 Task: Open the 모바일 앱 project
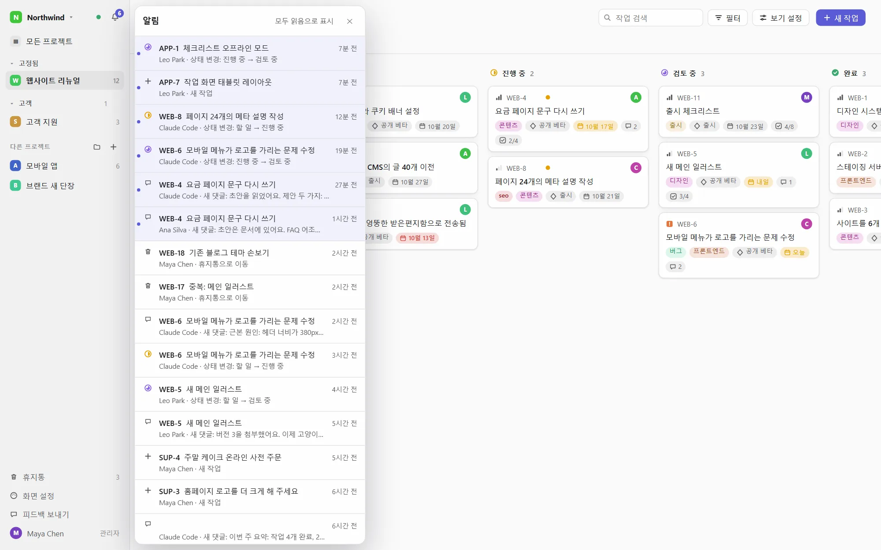(65, 166)
